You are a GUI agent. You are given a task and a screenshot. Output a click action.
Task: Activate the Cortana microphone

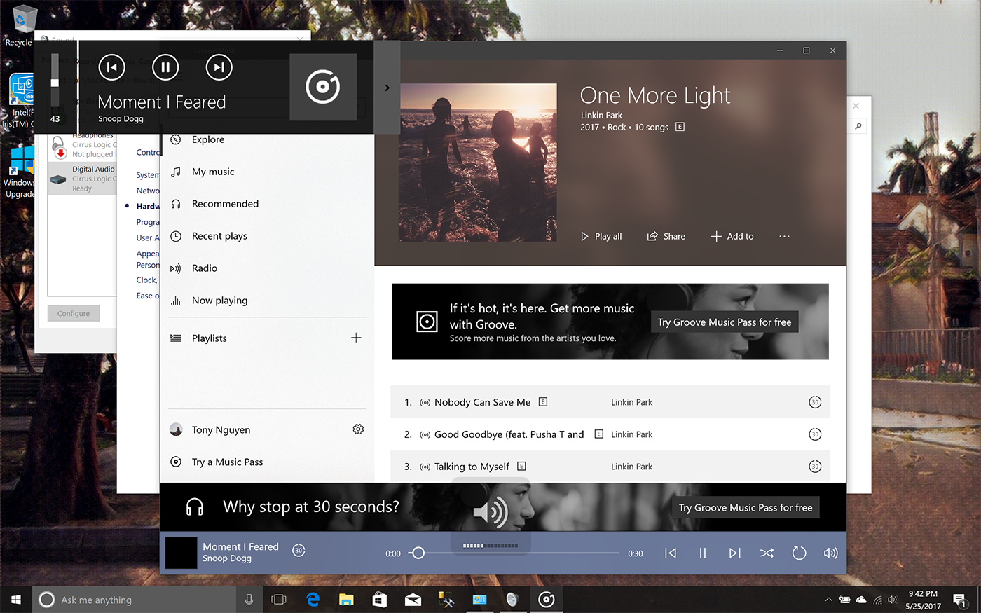click(x=249, y=600)
